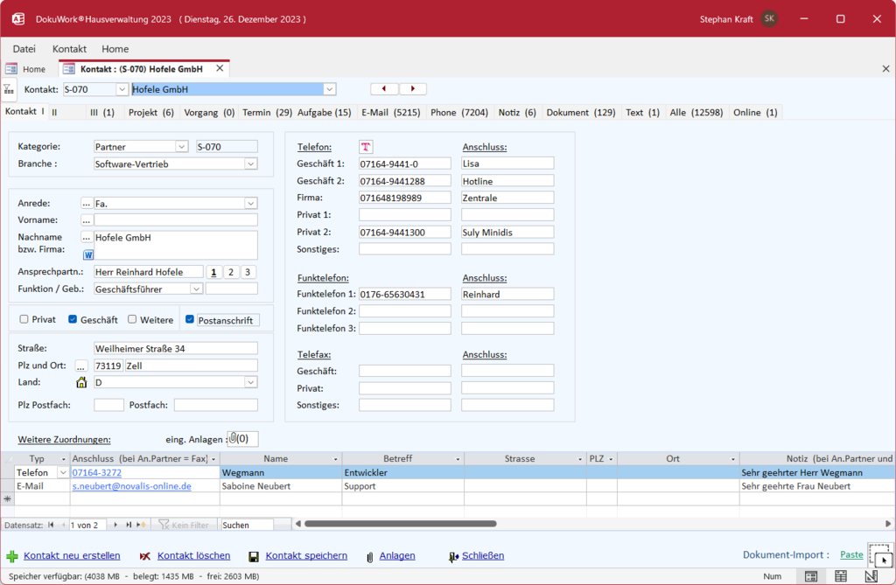Click the paperclip eing. Anlagen icon
896x585 pixels.
[233, 439]
